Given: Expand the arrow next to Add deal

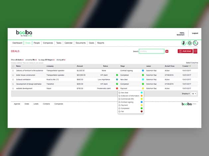Looking at the screenshot, I should (x=195, y=51).
